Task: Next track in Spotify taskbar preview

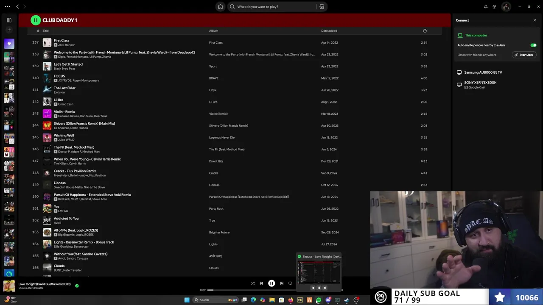Action: pos(325,288)
